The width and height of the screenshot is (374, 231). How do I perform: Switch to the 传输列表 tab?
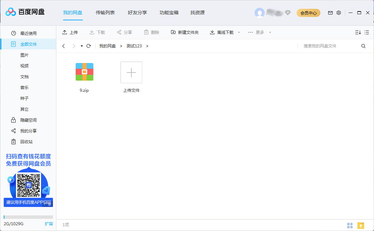click(x=105, y=13)
